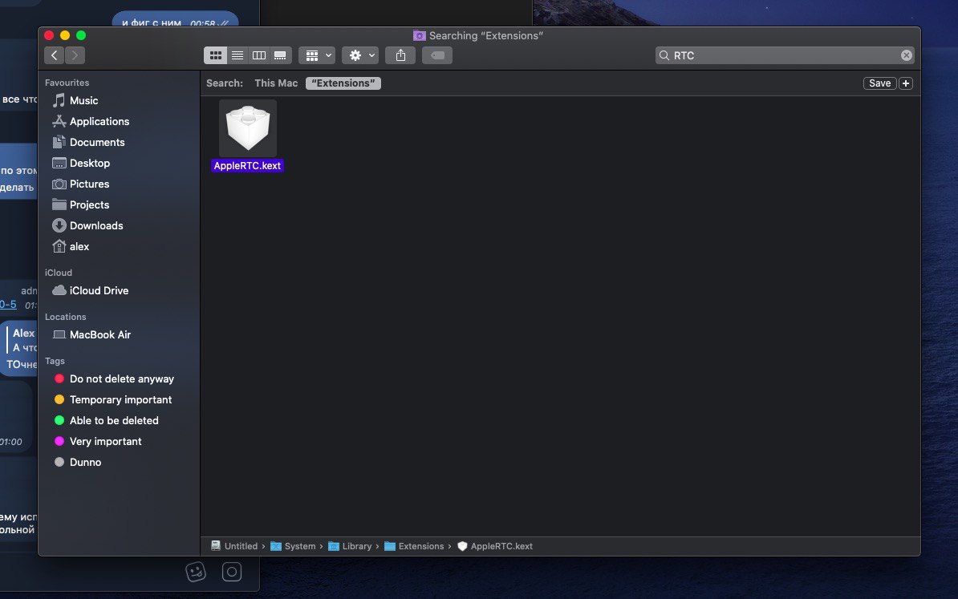Screen dimensions: 958x599
Task: Open the group-by items dropdown
Action: pyautogui.click(x=317, y=55)
